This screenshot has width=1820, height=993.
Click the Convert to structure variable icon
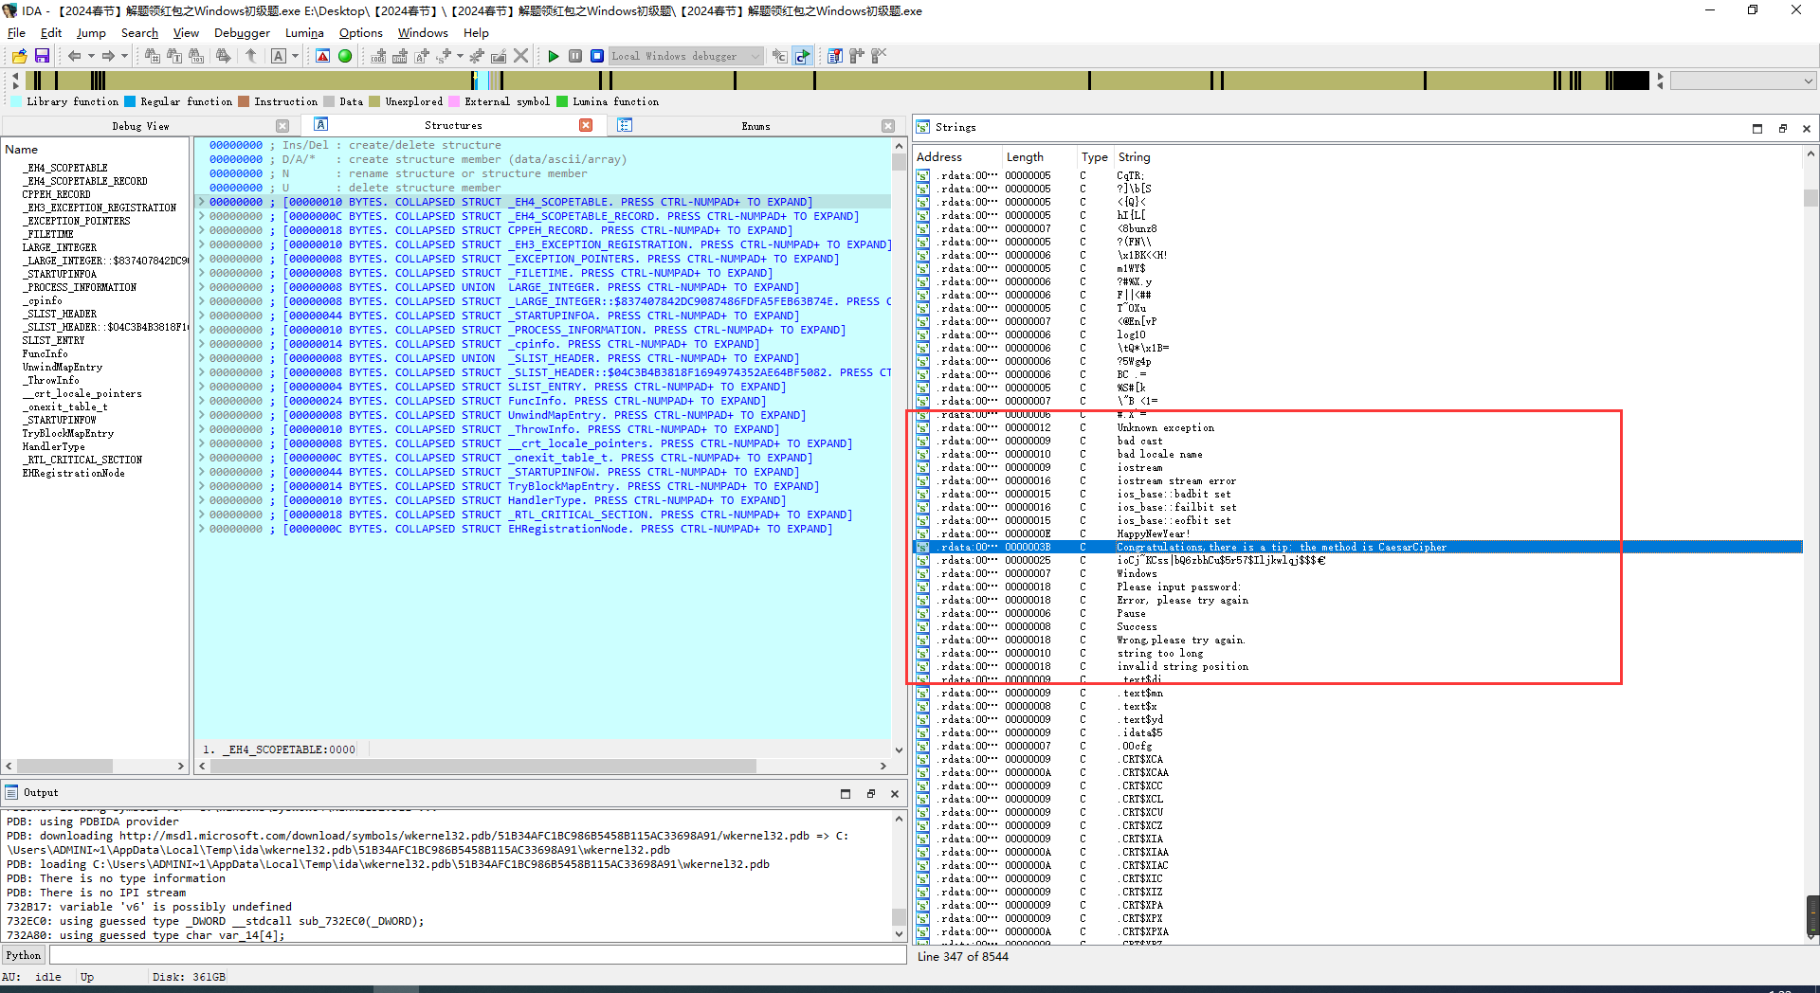444,56
